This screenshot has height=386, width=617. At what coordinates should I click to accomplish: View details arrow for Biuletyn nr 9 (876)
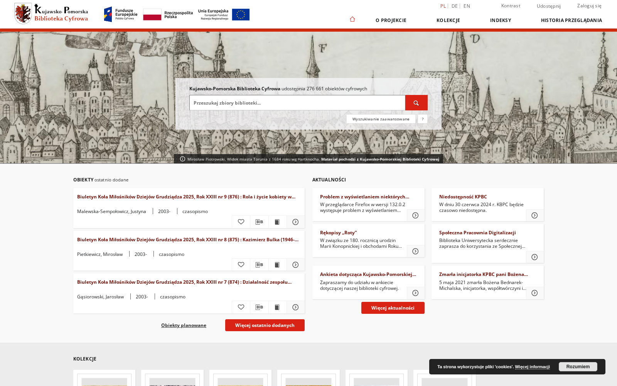tap(295, 222)
